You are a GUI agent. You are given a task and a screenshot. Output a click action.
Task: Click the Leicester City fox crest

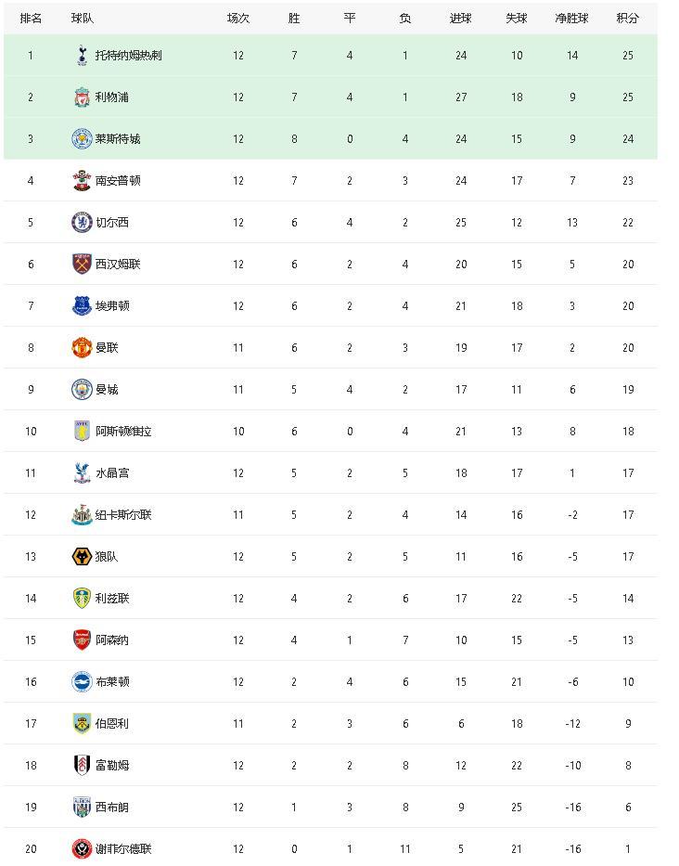(x=82, y=138)
